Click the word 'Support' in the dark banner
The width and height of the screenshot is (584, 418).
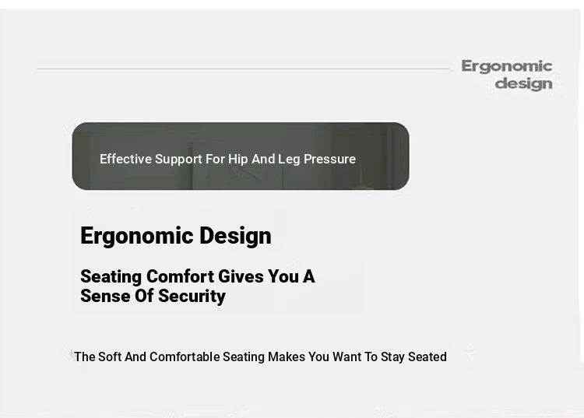coord(178,160)
